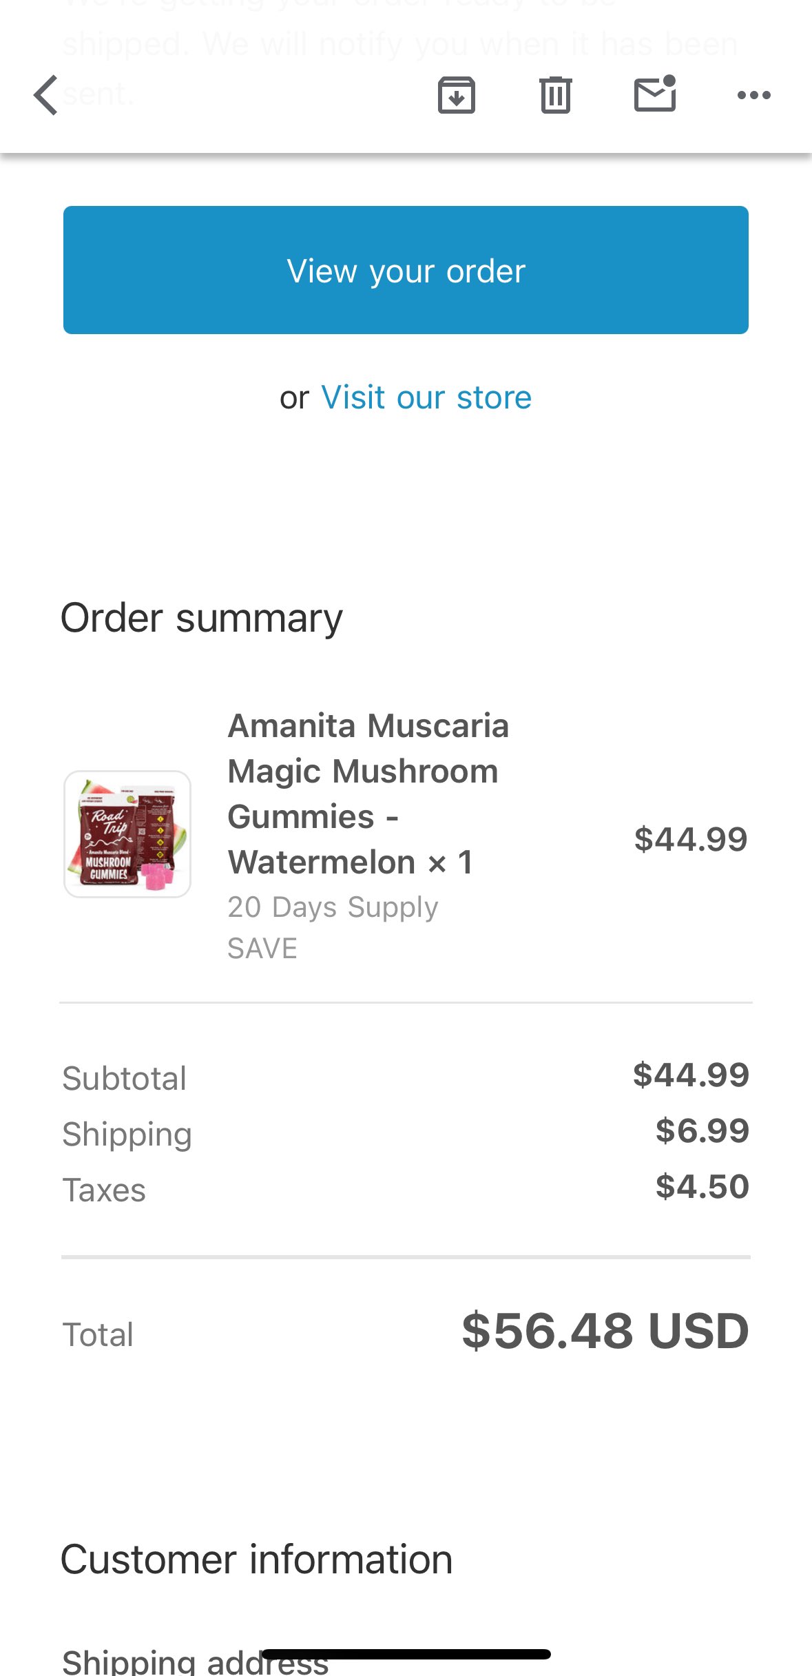This screenshot has width=812, height=1676.
Task: Mark email as unread via envelope icon
Action: (x=654, y=94)
